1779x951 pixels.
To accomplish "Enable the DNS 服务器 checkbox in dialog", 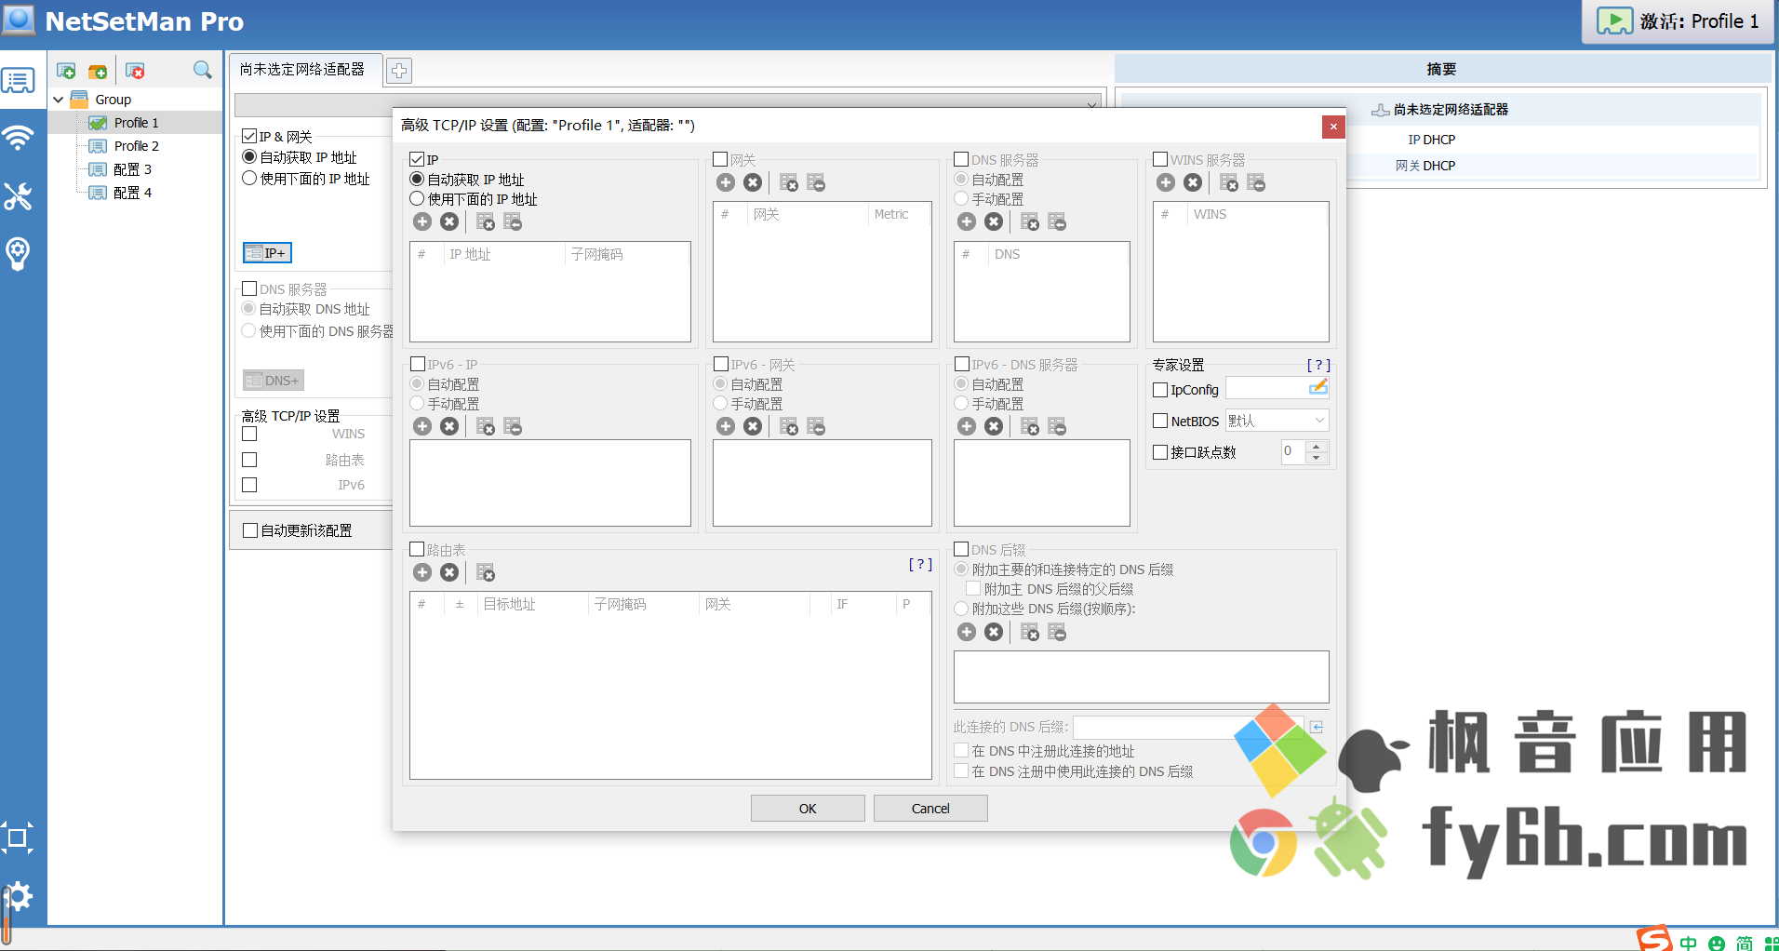I will (961, 160).
